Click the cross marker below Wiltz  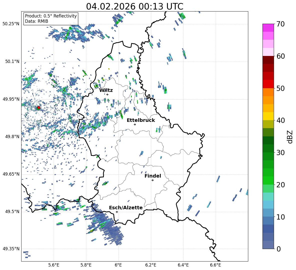pyautogui.click(x=107, y=94)
